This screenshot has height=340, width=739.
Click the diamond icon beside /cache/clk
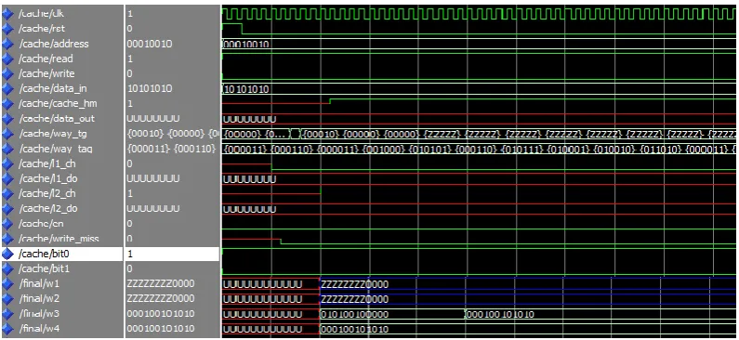tap(8, 14)
